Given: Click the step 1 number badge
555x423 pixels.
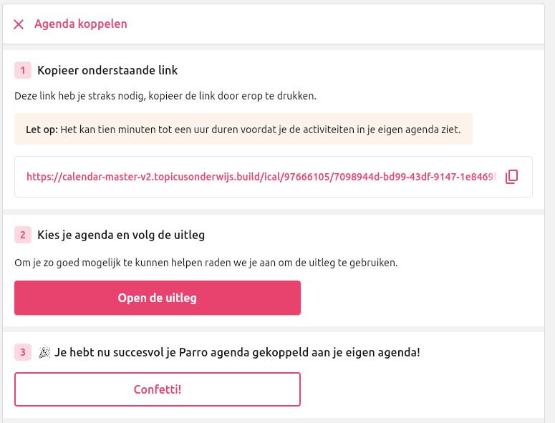Looking at the screenshot, I should tap(23, 70).
